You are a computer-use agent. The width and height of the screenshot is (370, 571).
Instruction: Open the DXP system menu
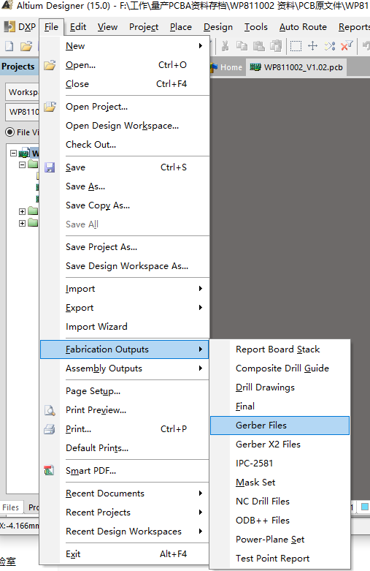pyautogui.click(x=20, y=27)
